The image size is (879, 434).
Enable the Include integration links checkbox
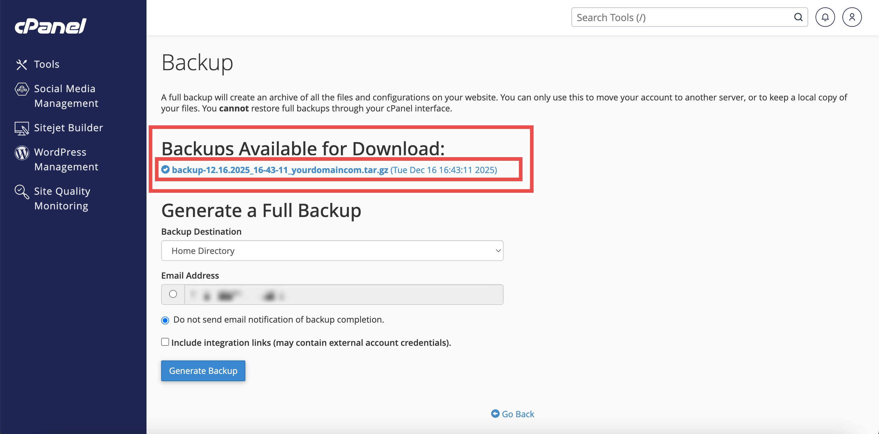[x=165, y=342]
